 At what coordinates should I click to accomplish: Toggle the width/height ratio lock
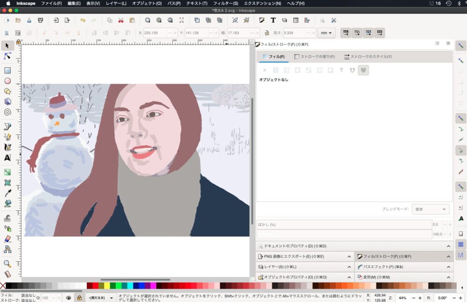(267, 33)
